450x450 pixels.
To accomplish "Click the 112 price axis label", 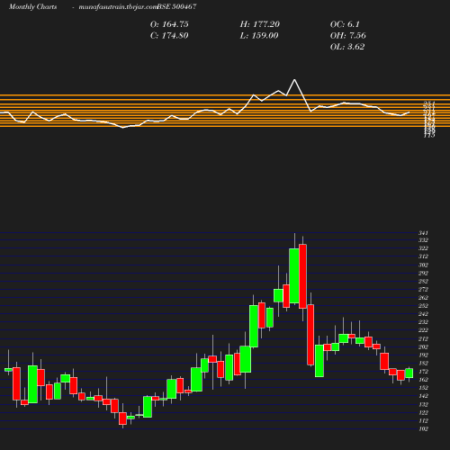I will click(423, 421).
